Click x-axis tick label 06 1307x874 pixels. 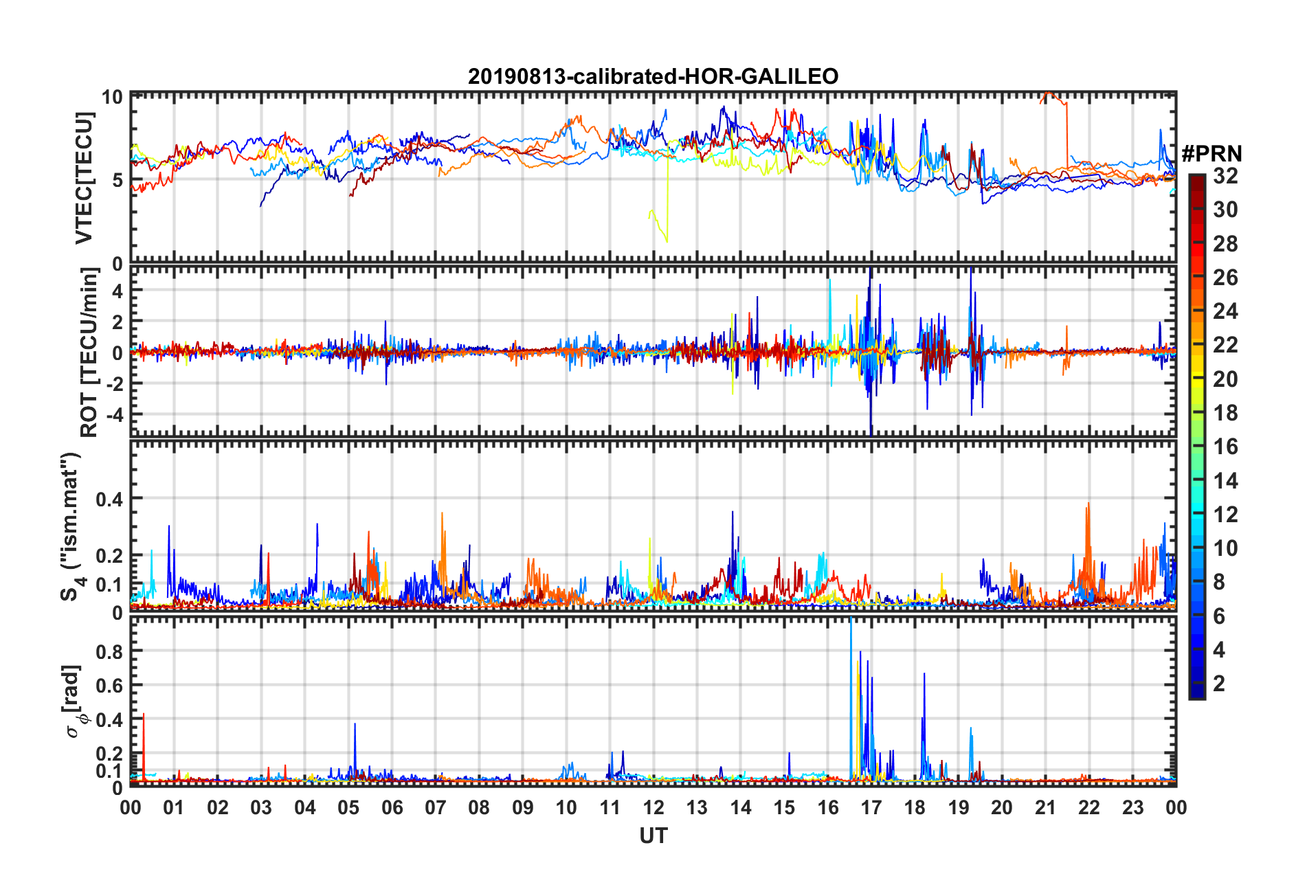(392, 807)
